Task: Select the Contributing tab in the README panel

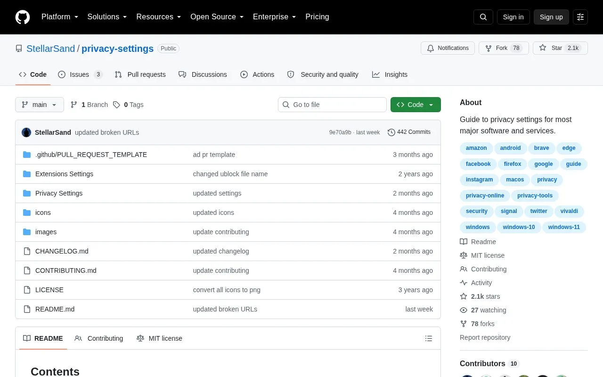Action: coord(99,338)
